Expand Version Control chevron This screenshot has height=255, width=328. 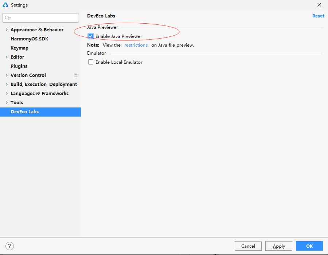7,75
